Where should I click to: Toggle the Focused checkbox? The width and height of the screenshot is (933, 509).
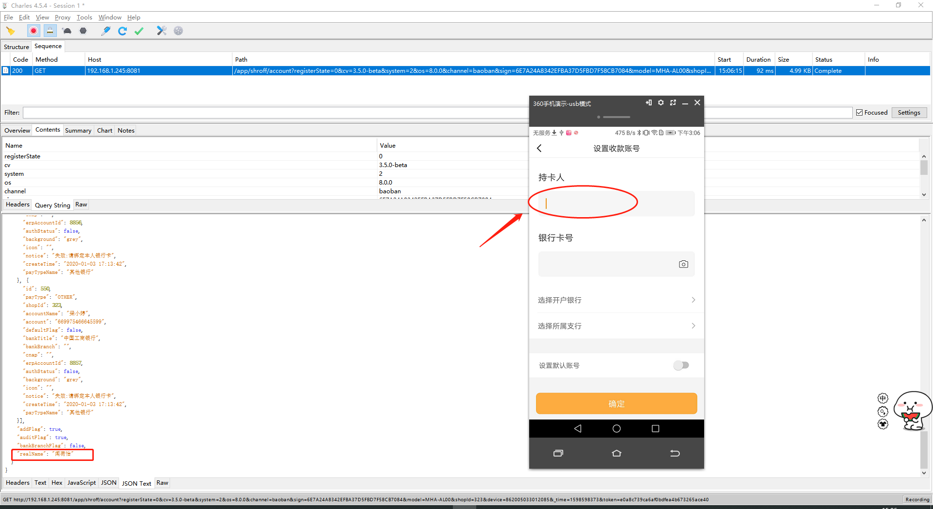pyautogui.click(x=860, y=113)
